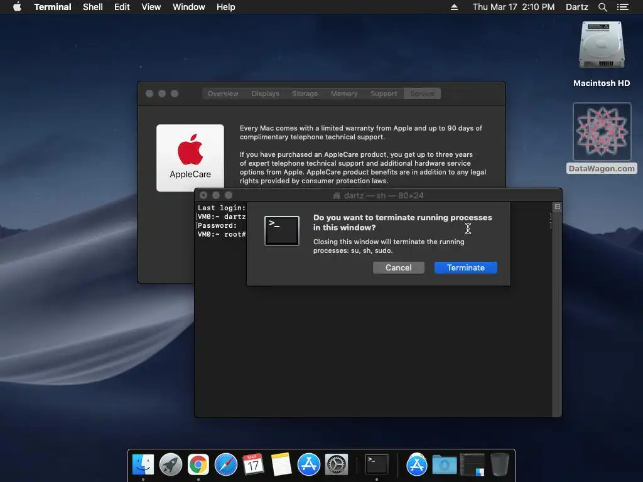Open the Dartz user menu
Viewport: 643px width, 482px height.
577,7
